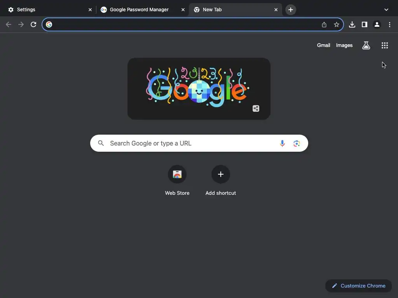The image size is (398, 298).
Task: Expand the tab search chevron
Action: (x=386, y=10)
